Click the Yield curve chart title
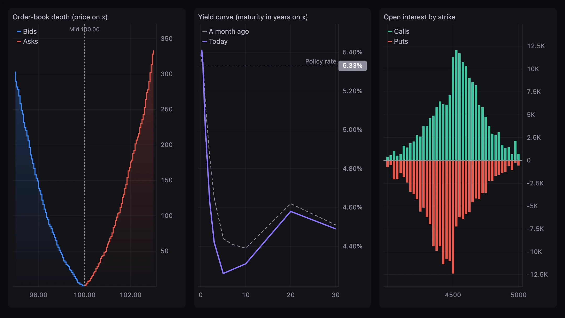 pyautogui.click(x=253, y=17)
